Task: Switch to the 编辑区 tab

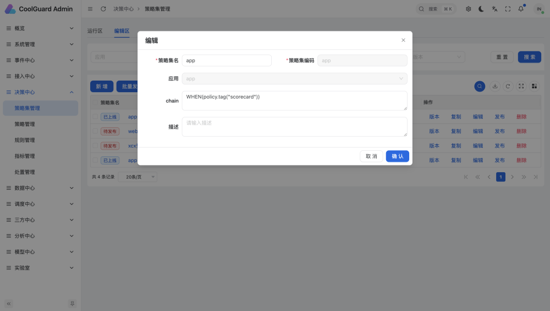Action: (122, 31)
